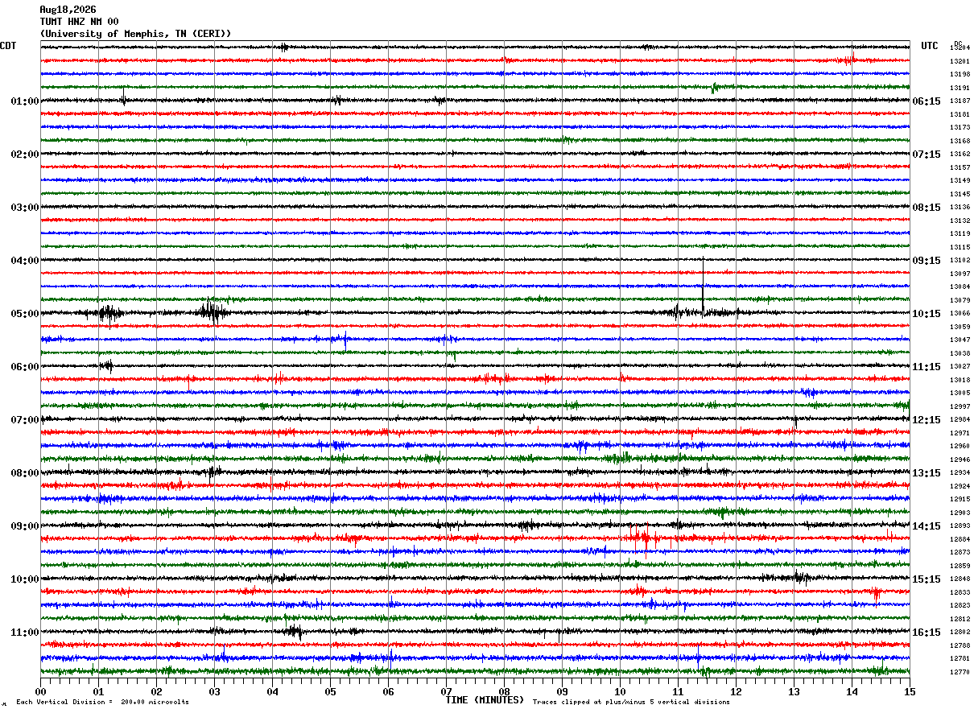The height and width of the screenshot is (713, 974).
Task: Click the 06:15 UTC time label
Action: [927, 101]
